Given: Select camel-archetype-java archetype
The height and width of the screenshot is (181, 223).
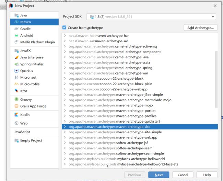Looking at the screenshot, I should point(140,57).
